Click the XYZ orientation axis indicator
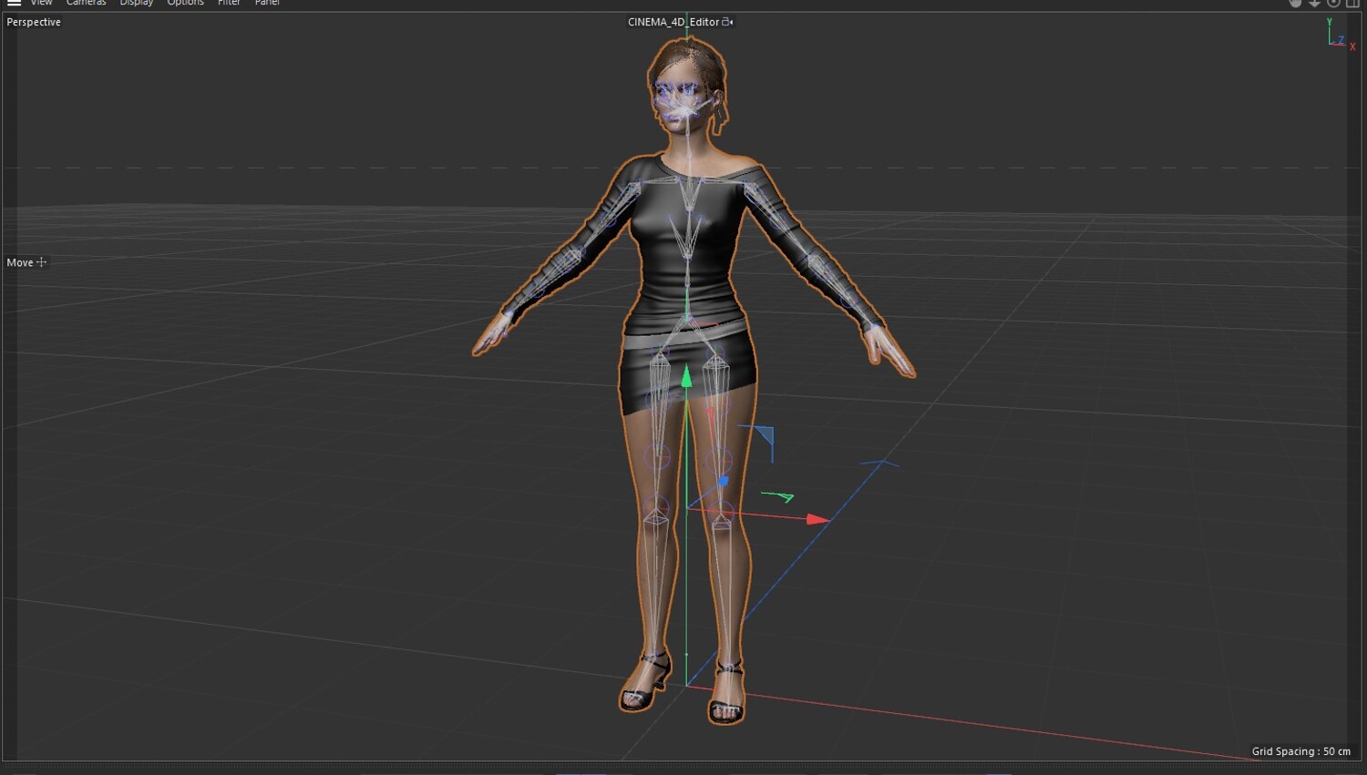 tap(1340, 35)
